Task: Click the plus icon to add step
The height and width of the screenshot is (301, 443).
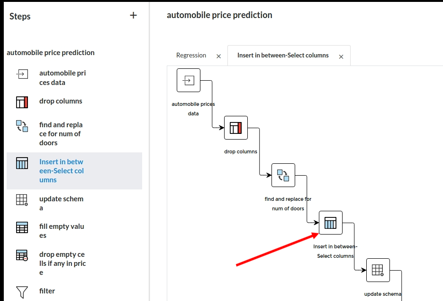Action: click(x=133, y=16)
